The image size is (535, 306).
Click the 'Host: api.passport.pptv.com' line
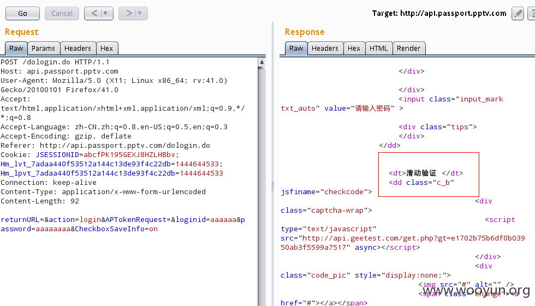click(x=60, y=71)
